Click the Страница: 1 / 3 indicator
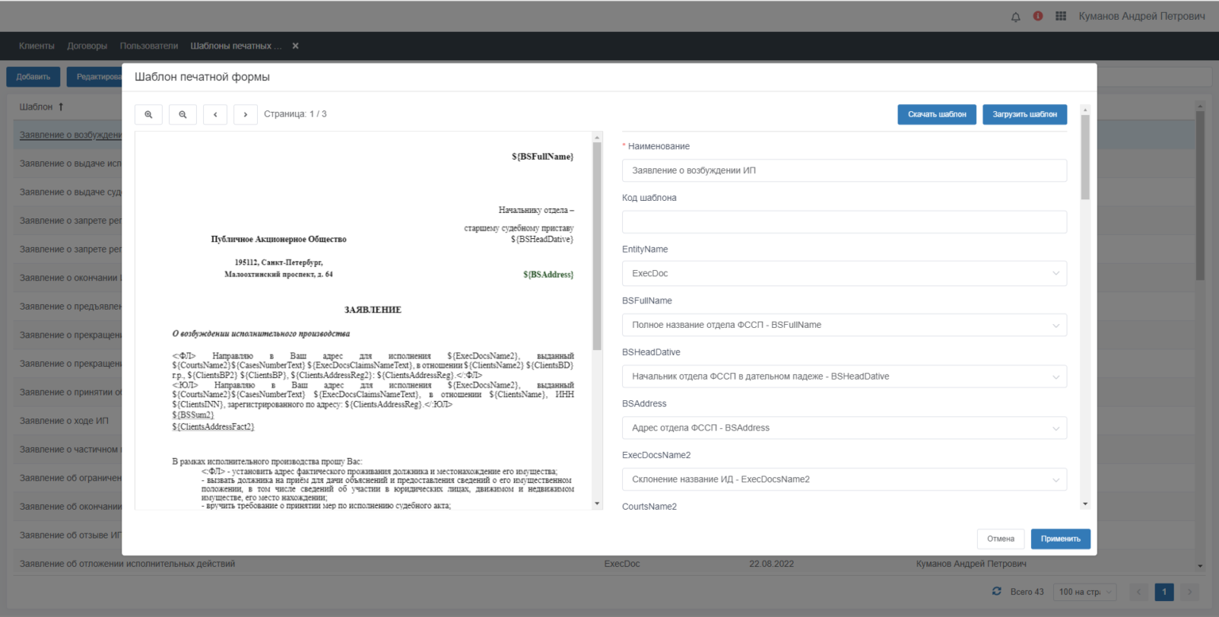This screenshot has height=617, width=1219. tap(295, 114)
